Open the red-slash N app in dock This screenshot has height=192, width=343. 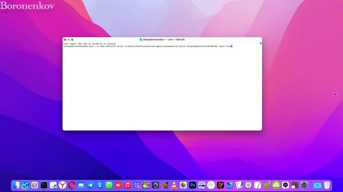(x=220, y=185)
